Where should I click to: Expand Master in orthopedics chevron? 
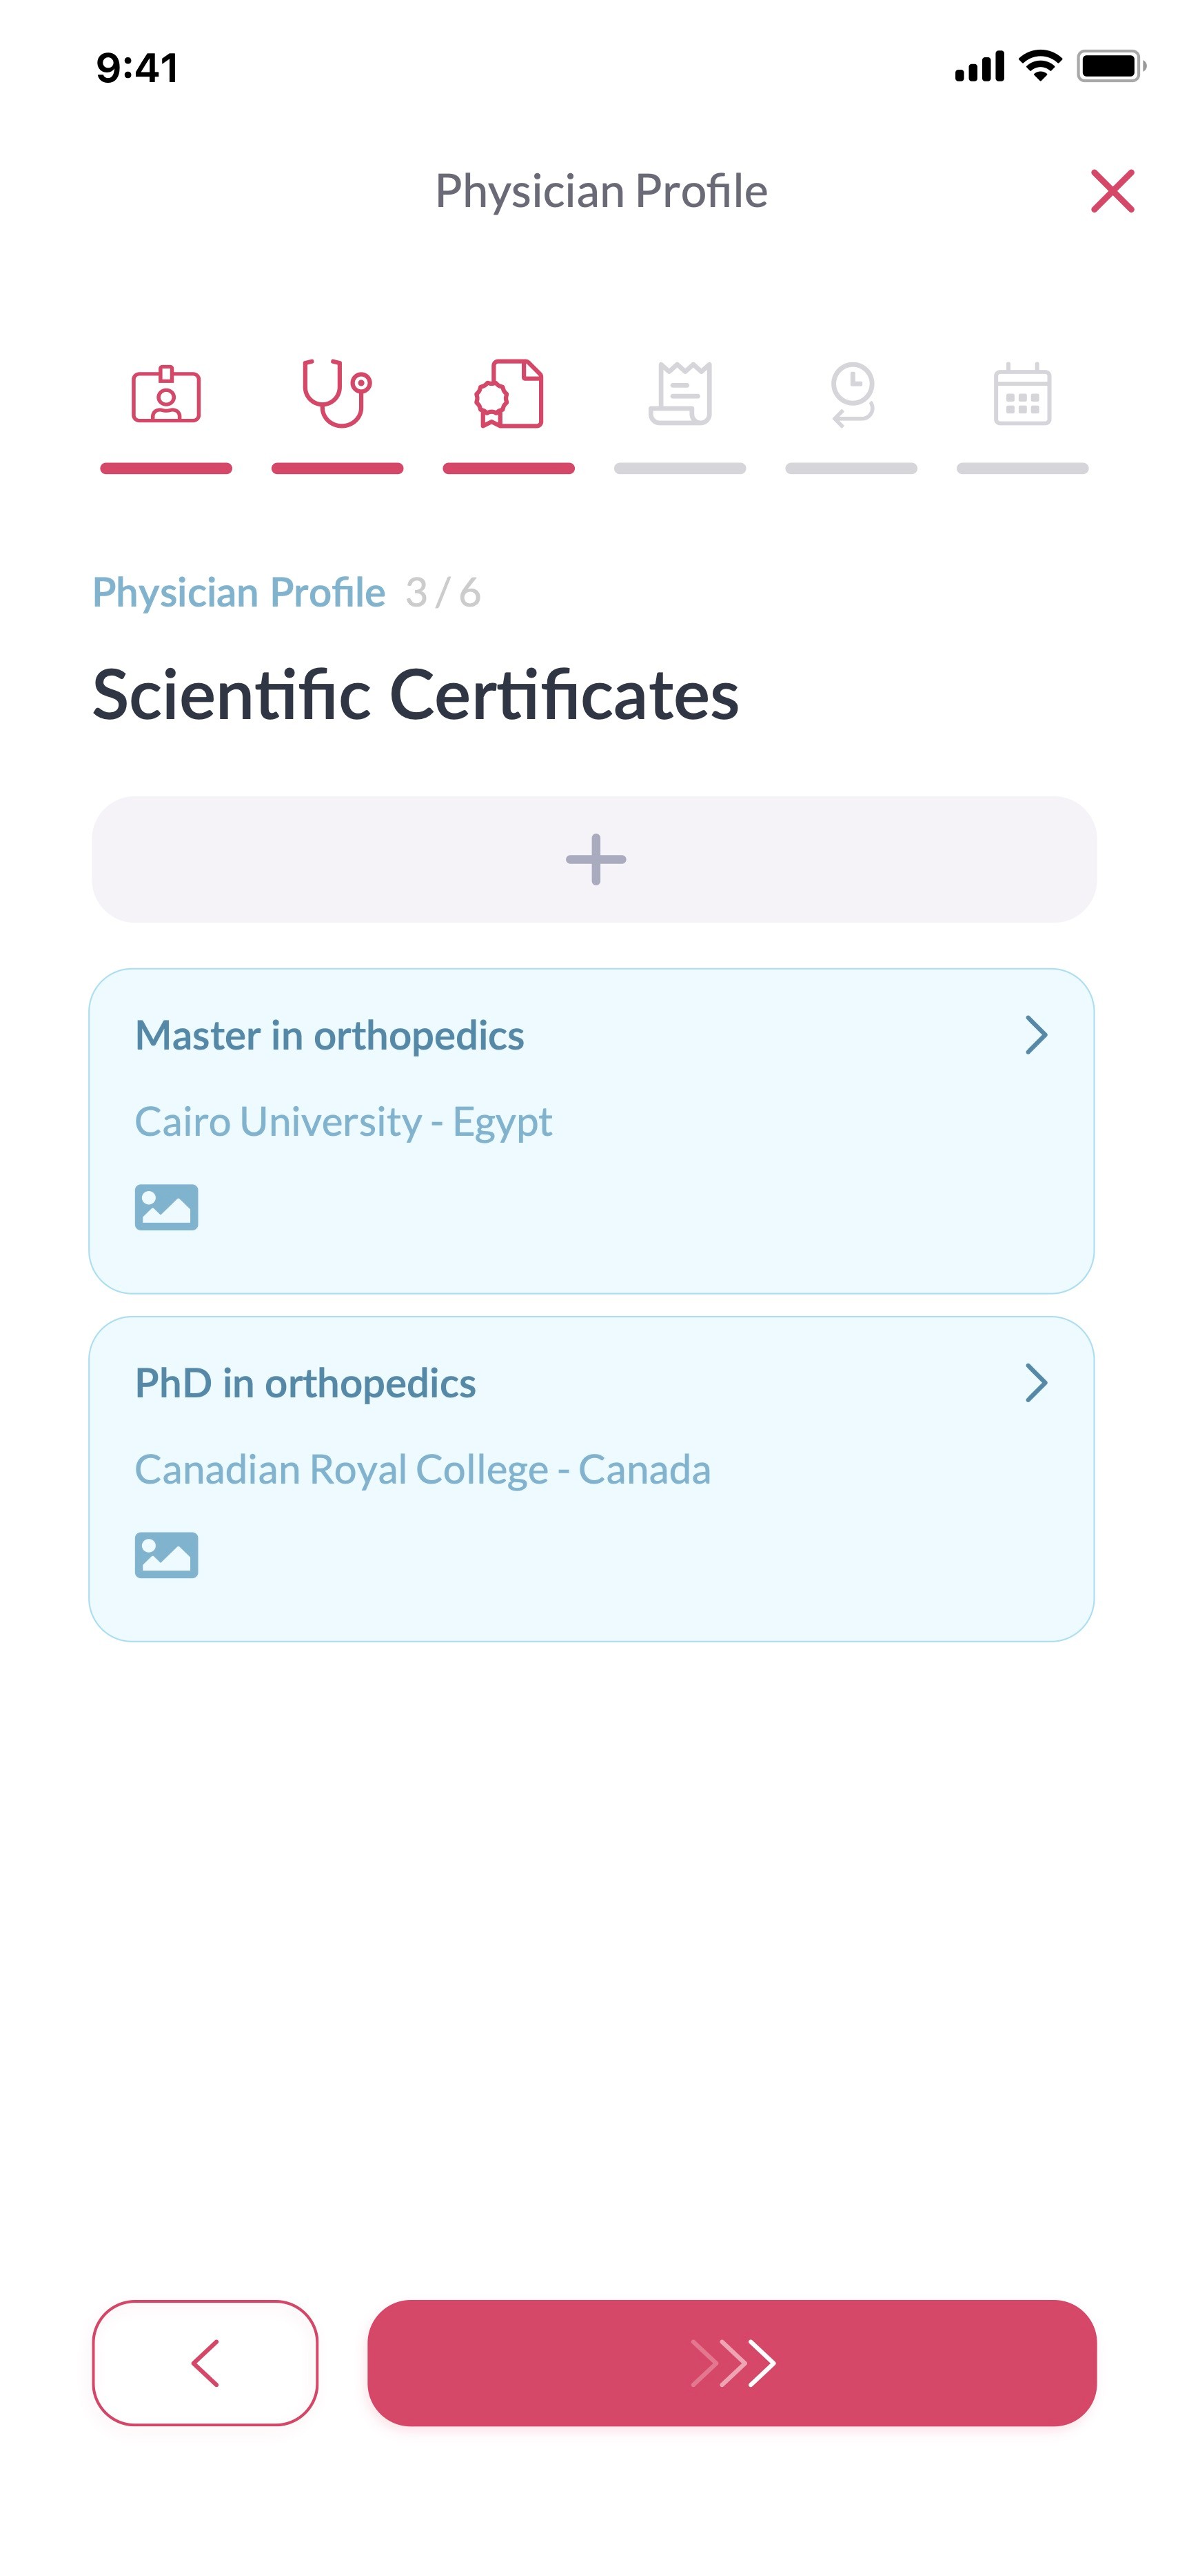[1036, 1035]
